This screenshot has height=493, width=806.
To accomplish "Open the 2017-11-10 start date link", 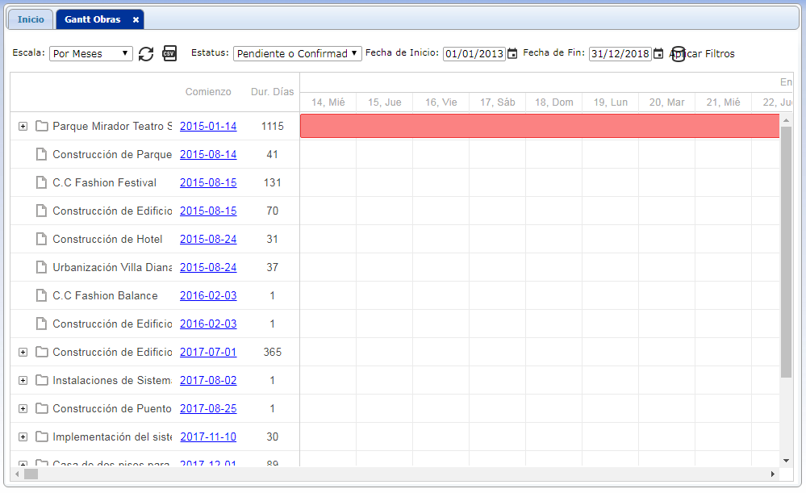I will coord(208,437).
